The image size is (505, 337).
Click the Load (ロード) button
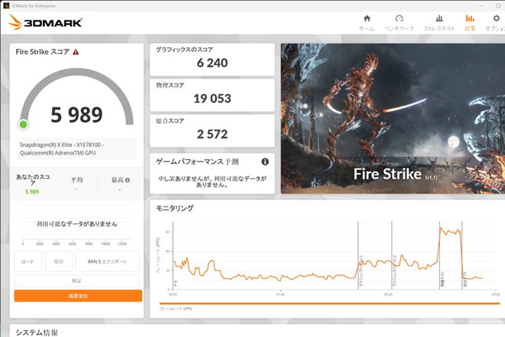pyautogui.click(x=28, y=261)
